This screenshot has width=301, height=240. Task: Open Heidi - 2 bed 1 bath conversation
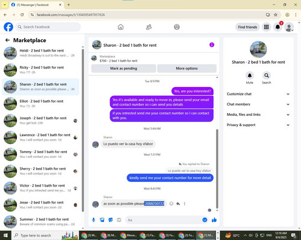coord(40,53)
